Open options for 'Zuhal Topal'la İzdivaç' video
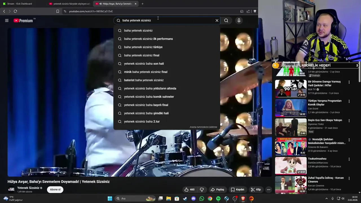 coord(349,178)
